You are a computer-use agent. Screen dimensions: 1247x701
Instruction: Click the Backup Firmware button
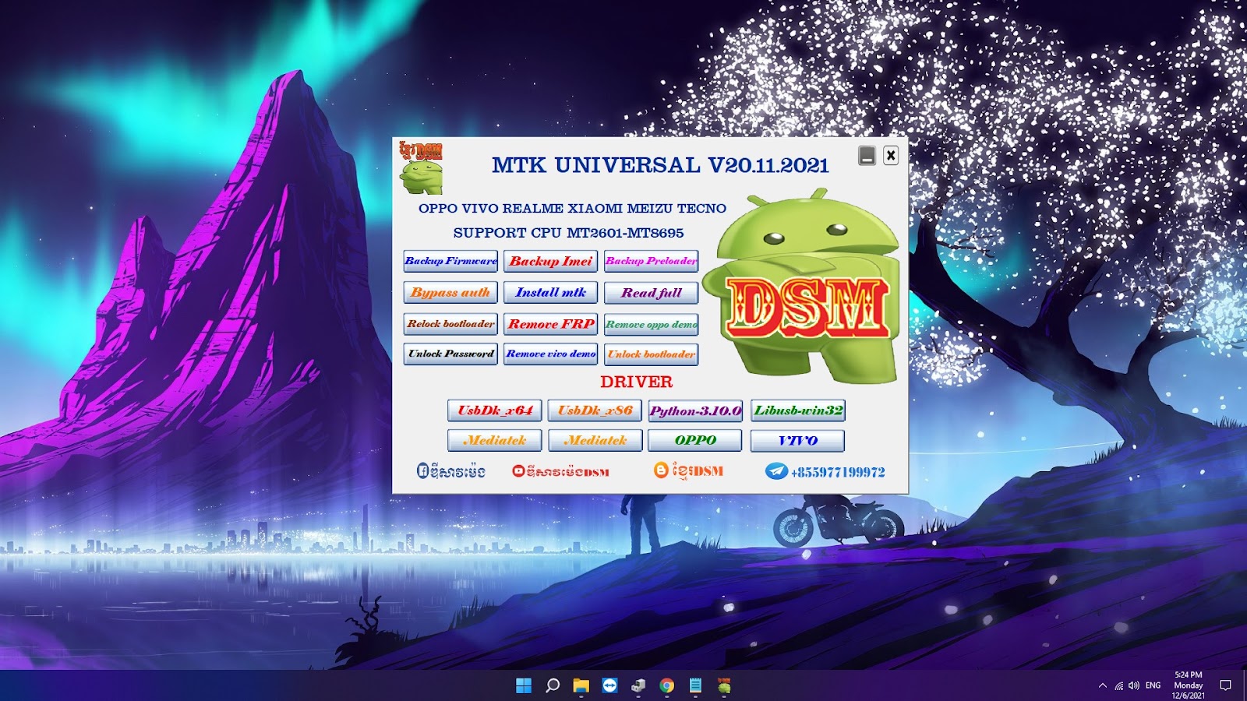[x=450, y=261]
